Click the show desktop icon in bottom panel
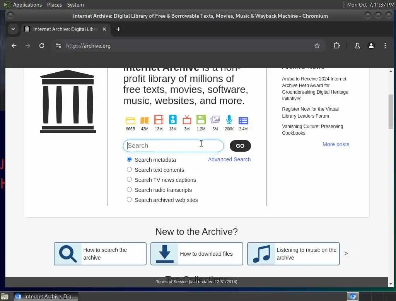 pos(5,296)
